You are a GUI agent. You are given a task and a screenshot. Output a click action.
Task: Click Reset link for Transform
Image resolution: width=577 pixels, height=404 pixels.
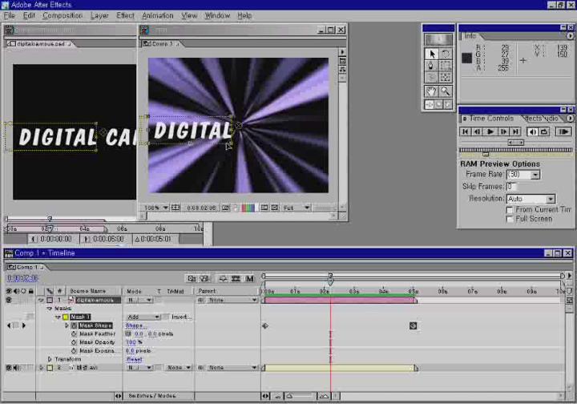(x=135, y=359)
